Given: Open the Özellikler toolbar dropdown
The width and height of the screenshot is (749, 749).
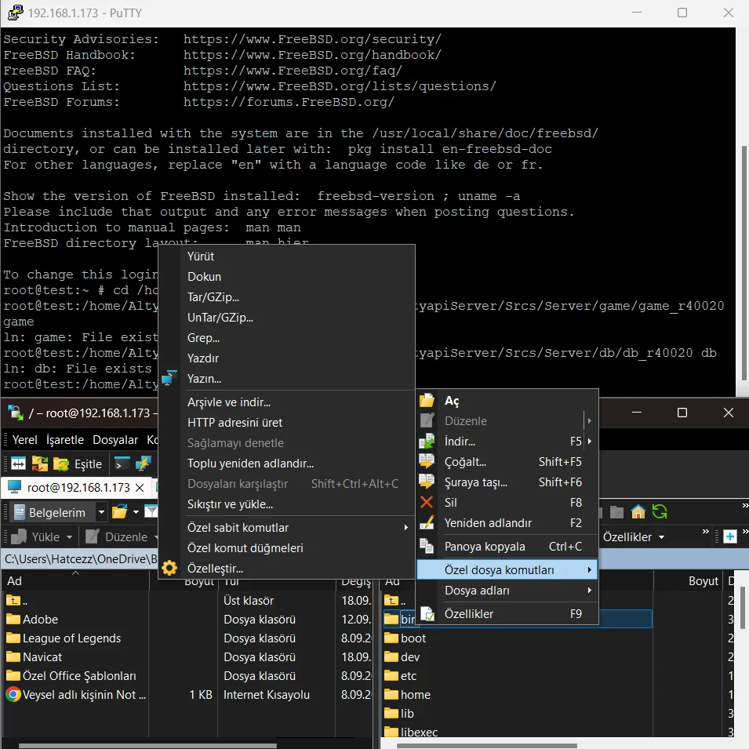Looking at the screenshot, I should 634,537.
